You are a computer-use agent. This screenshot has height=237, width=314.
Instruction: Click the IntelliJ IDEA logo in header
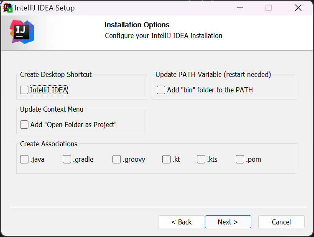pyautogui.click(x=22, y=32)
